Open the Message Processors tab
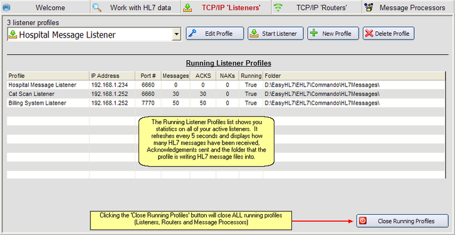 point(408,8)
